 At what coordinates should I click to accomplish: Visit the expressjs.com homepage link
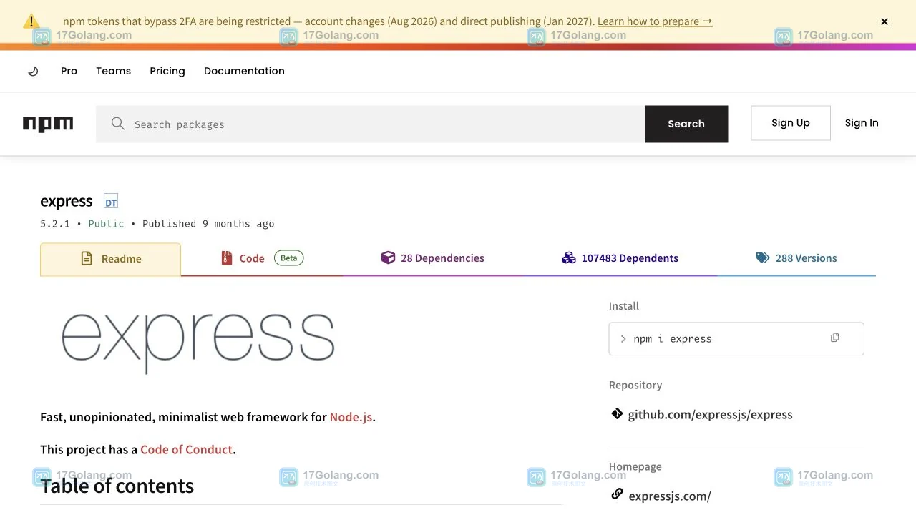click(x=670, y=496)
